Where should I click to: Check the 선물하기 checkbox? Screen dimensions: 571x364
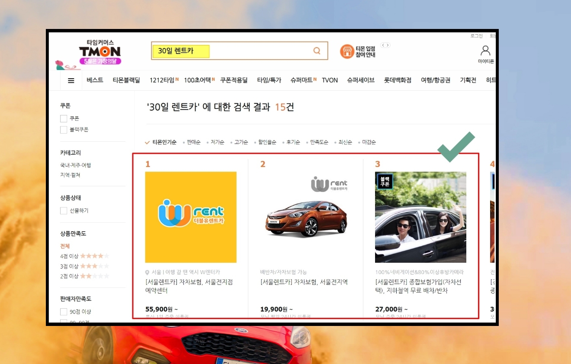click(x=64, y=211)
